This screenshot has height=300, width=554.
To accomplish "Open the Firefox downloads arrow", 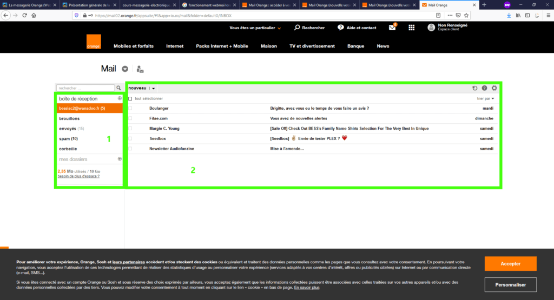I will pos(509,16).
